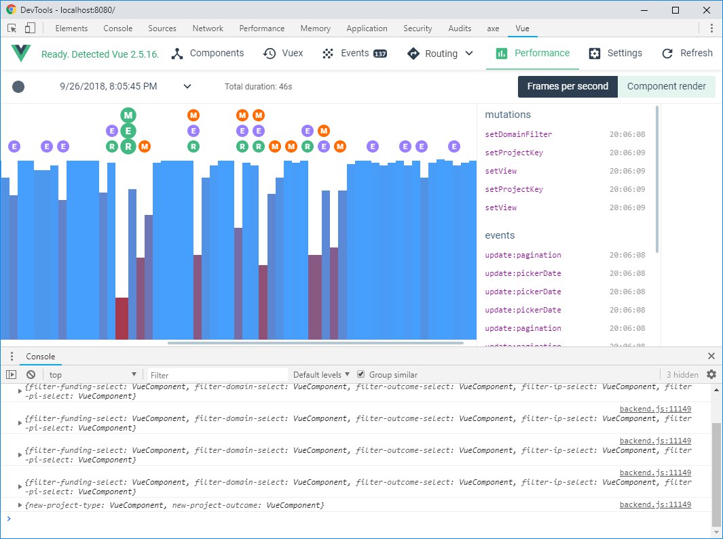Open the Default levels dropdown

pyautogui.click(x=321, y=374)
